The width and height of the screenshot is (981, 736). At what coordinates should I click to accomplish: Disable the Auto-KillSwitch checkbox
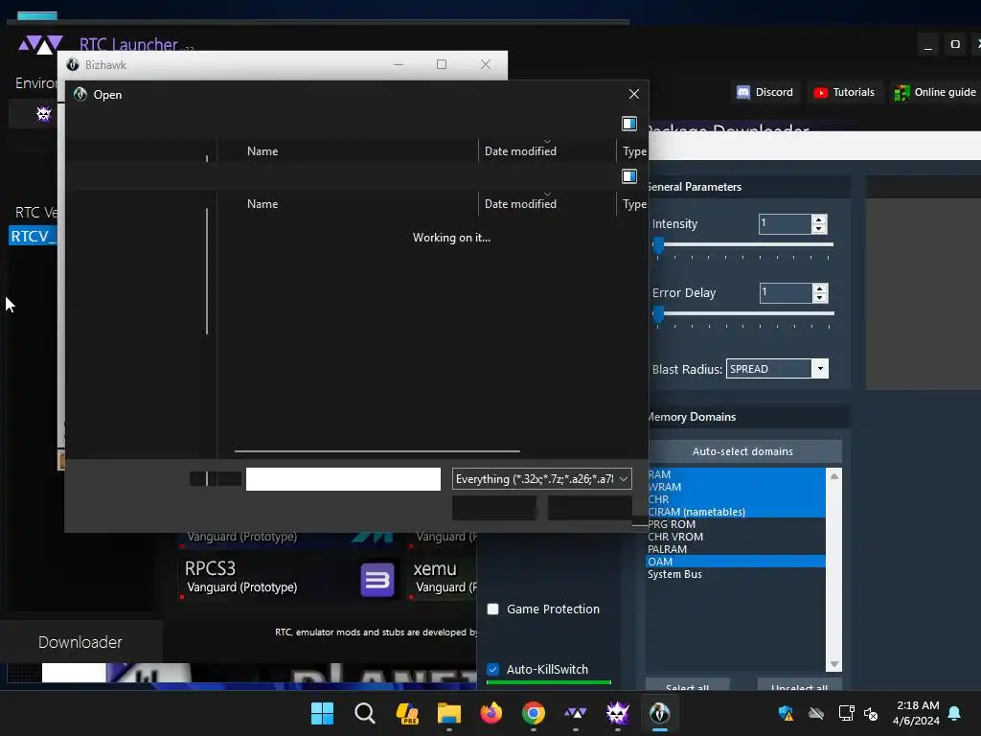[x=493, y=670]
